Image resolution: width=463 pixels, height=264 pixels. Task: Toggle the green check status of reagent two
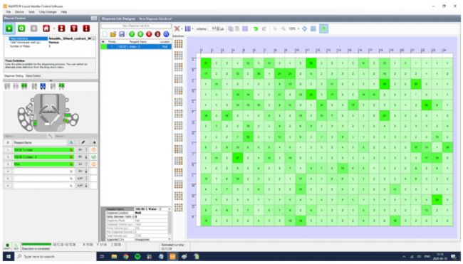pyautogui.click(x=94, y=157)
